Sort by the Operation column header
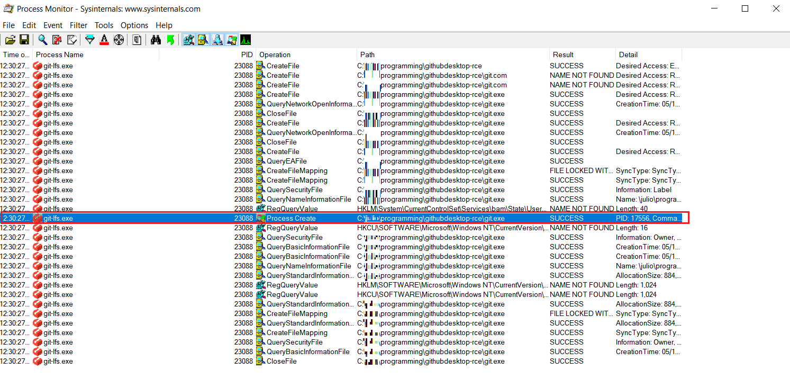The height and width of the screenshot is (379, 790). click(x=306, y=55)
